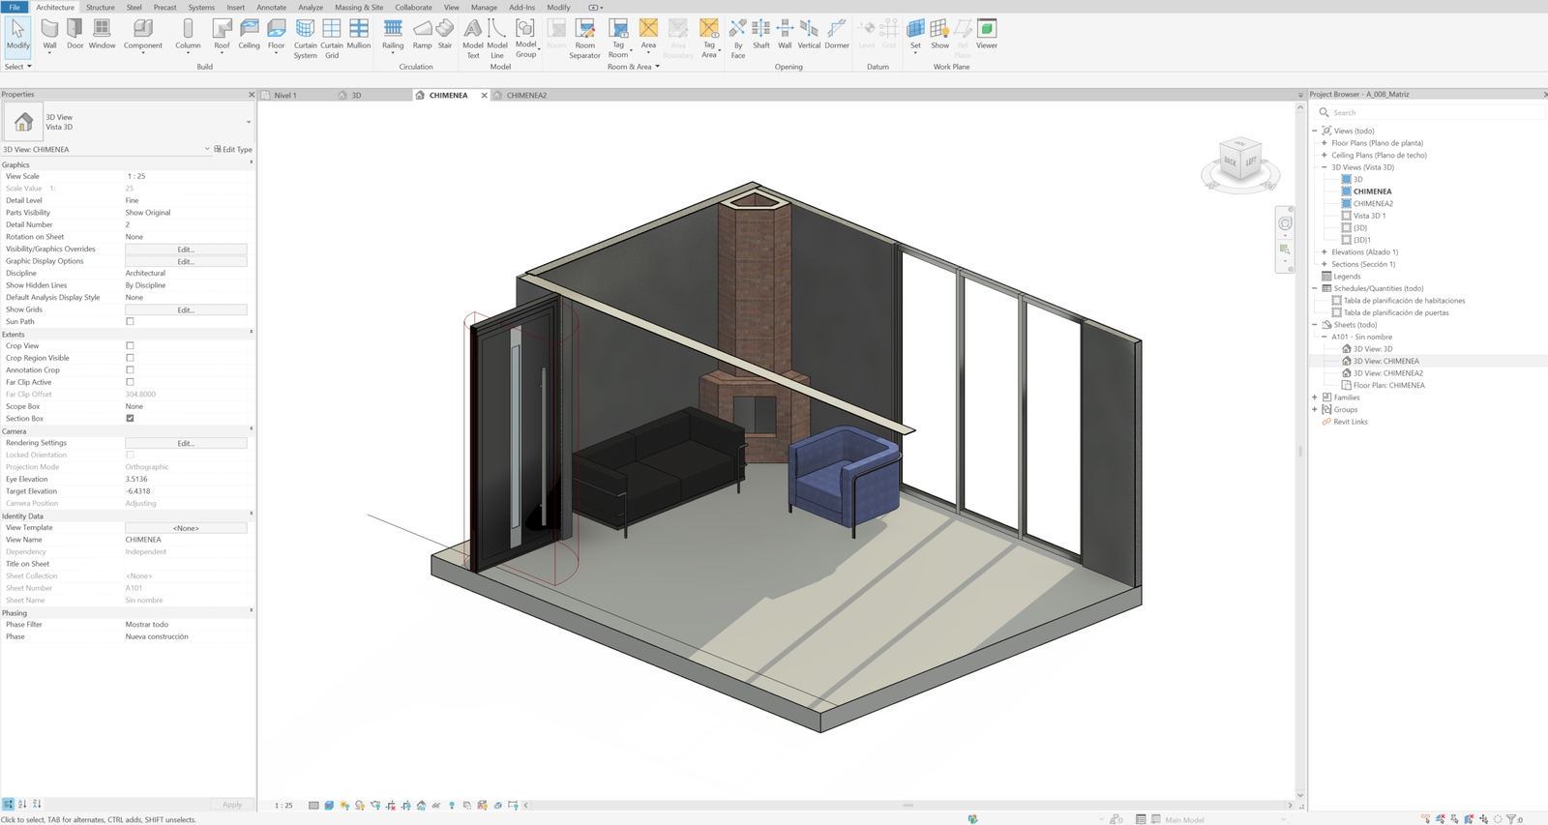Collapse the 3D Views tree node
Viewport: 1548px width, 825px height.
1325,167
